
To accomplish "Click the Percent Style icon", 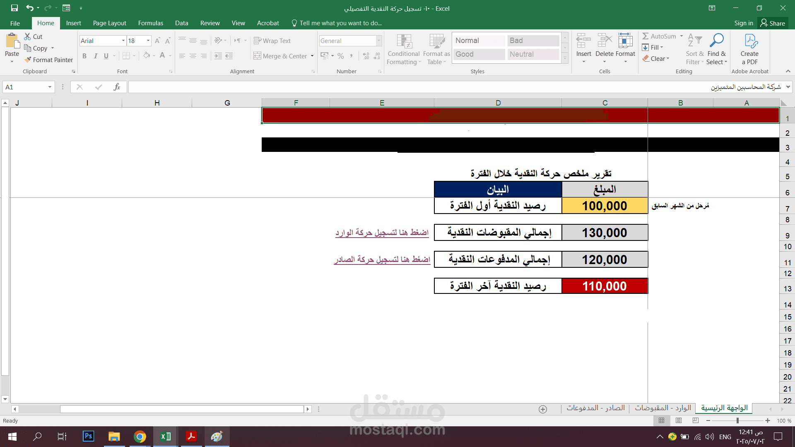I will point(340,56).
